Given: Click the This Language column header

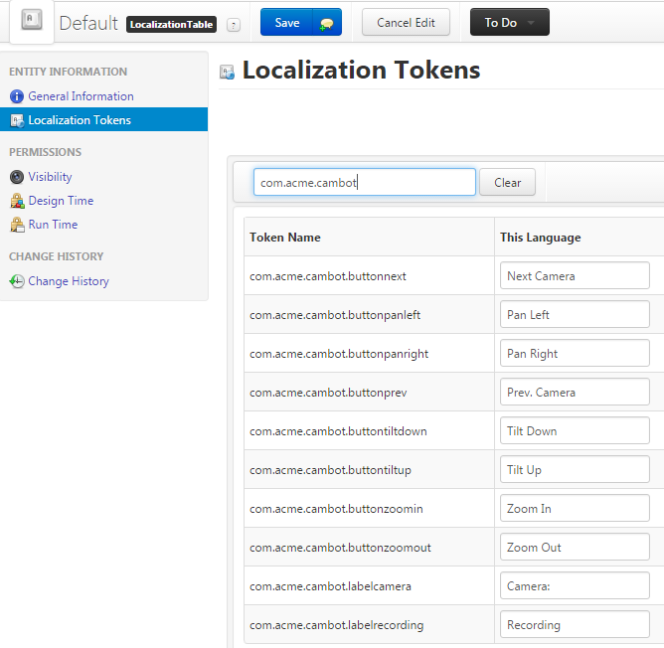Looking at the screenshot, I should (541, 238).
